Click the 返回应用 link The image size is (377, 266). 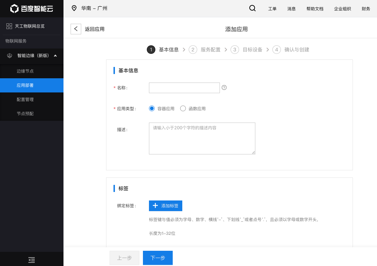pos(94,29)
